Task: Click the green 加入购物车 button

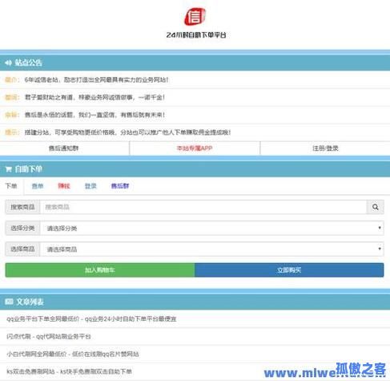Action: pyautogui.click(x=100, y=270)
